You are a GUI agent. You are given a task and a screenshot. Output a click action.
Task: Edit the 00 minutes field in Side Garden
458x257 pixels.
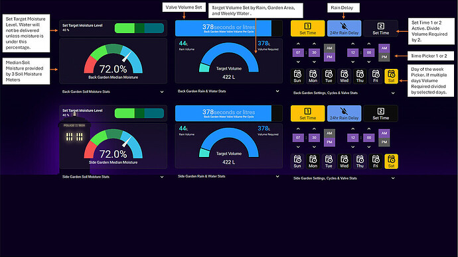369,138
